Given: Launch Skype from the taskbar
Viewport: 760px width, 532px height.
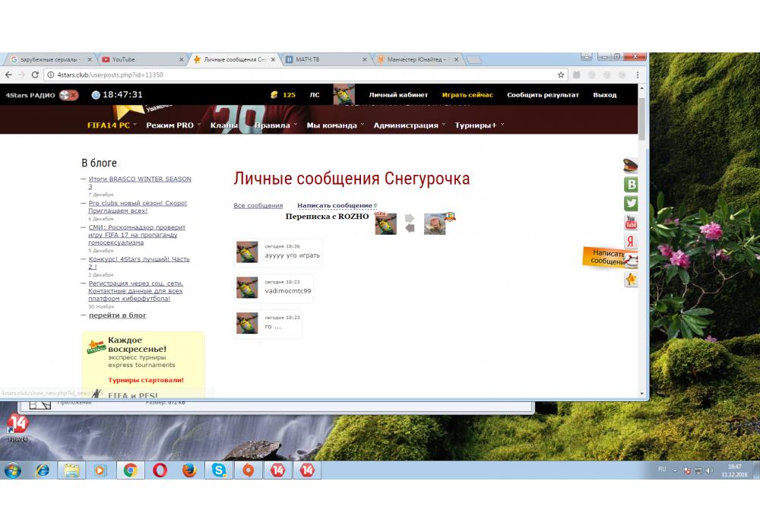Looking at the screenshot, I should point(219,470).
